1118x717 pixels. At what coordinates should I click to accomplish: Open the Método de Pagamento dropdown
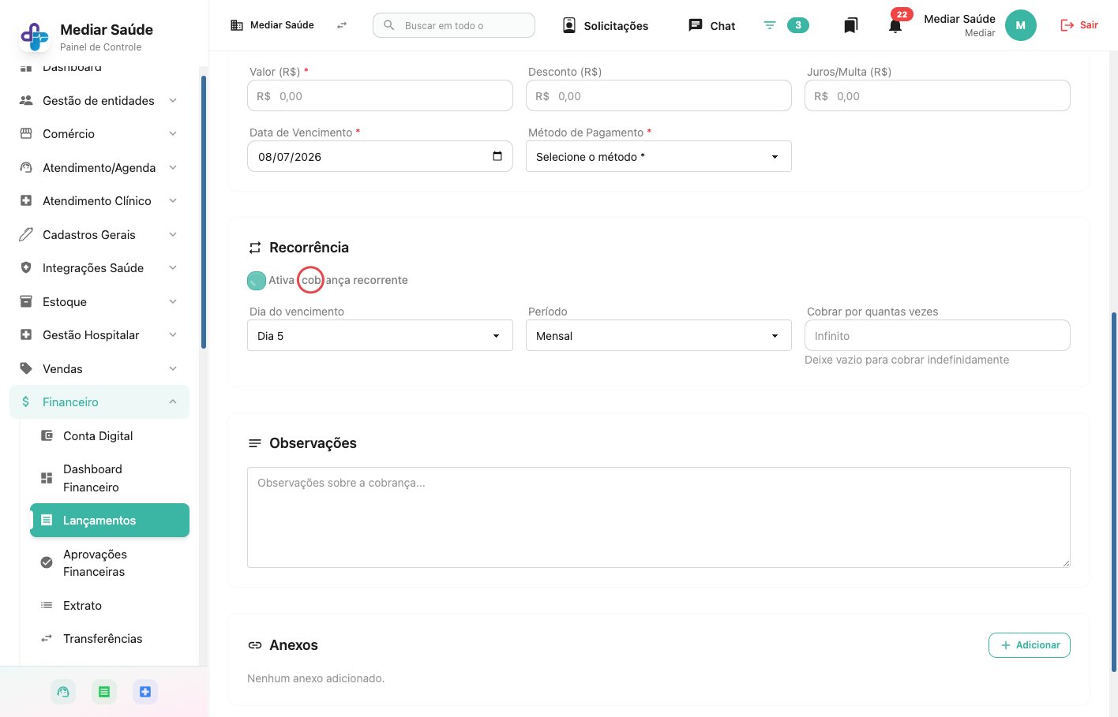(658, 157)
